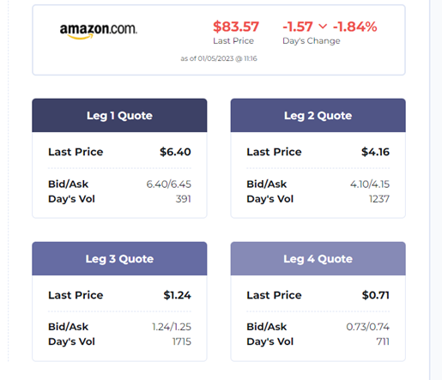Open the Leg 2 Quote header
Viewport: 442px width, 380px height.
click(318, 116)
